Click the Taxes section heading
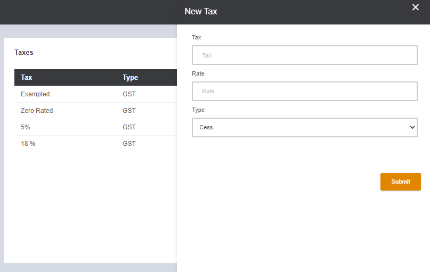The width and height of the screenshot is (430, 272). [x=24, y=52]
